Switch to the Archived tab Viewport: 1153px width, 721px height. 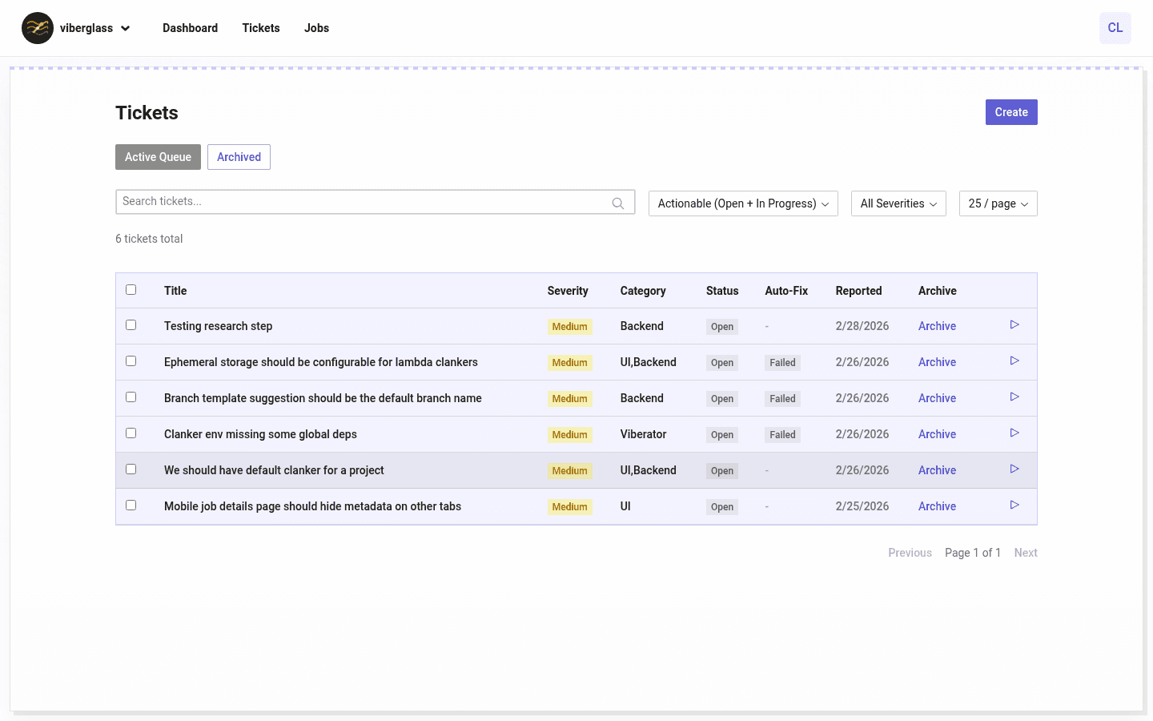[239, 156]
